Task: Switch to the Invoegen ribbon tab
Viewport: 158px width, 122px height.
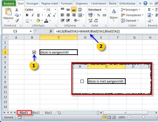Action: [x=32, y=4]
